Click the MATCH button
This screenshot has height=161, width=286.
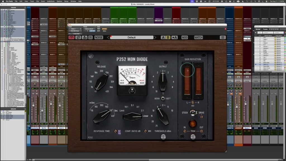[x=199, y=37]
